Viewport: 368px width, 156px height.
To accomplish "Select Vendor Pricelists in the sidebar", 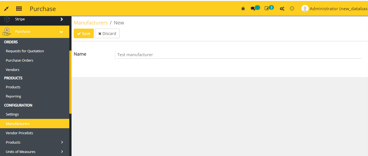I will click(x=19, y=133).
